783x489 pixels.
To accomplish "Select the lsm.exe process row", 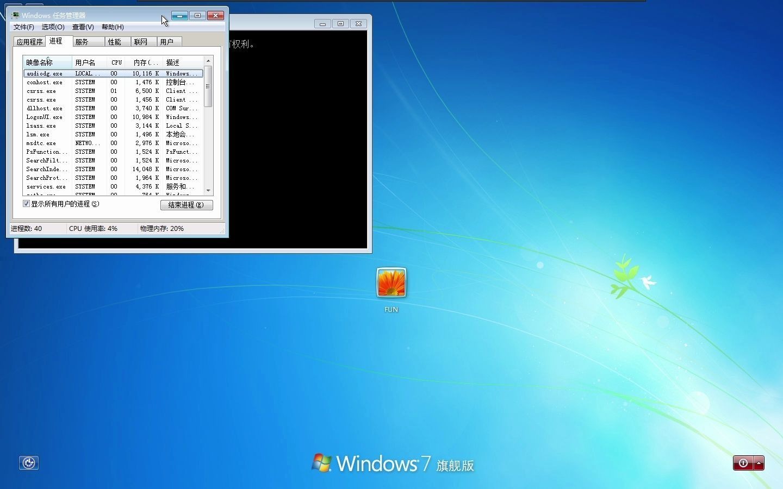I will (x=113, y=134).
